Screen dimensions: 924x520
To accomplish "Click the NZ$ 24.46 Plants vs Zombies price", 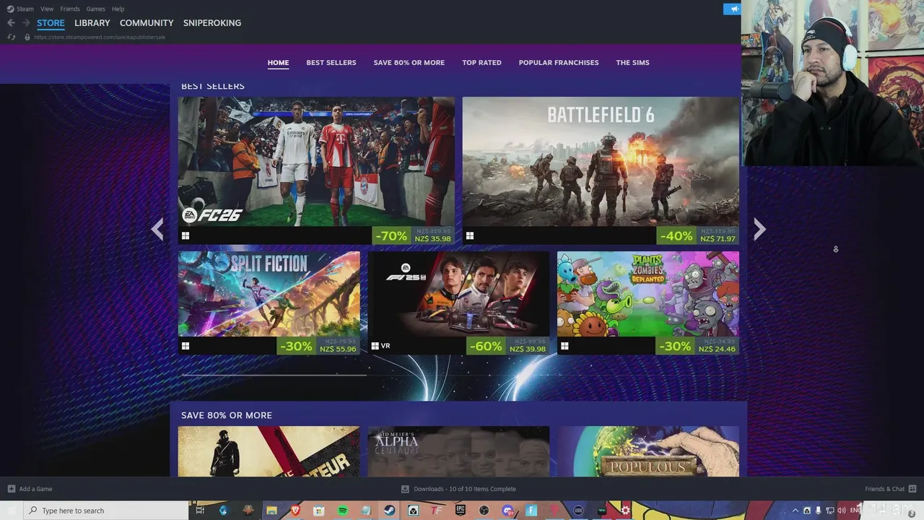I will (x=718, y=350).
